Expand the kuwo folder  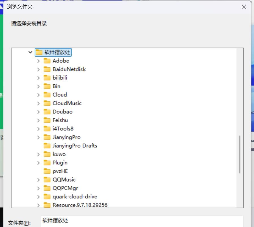[x=38, y=154]
